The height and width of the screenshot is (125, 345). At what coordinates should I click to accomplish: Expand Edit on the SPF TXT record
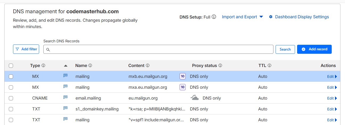coord(332,120)
